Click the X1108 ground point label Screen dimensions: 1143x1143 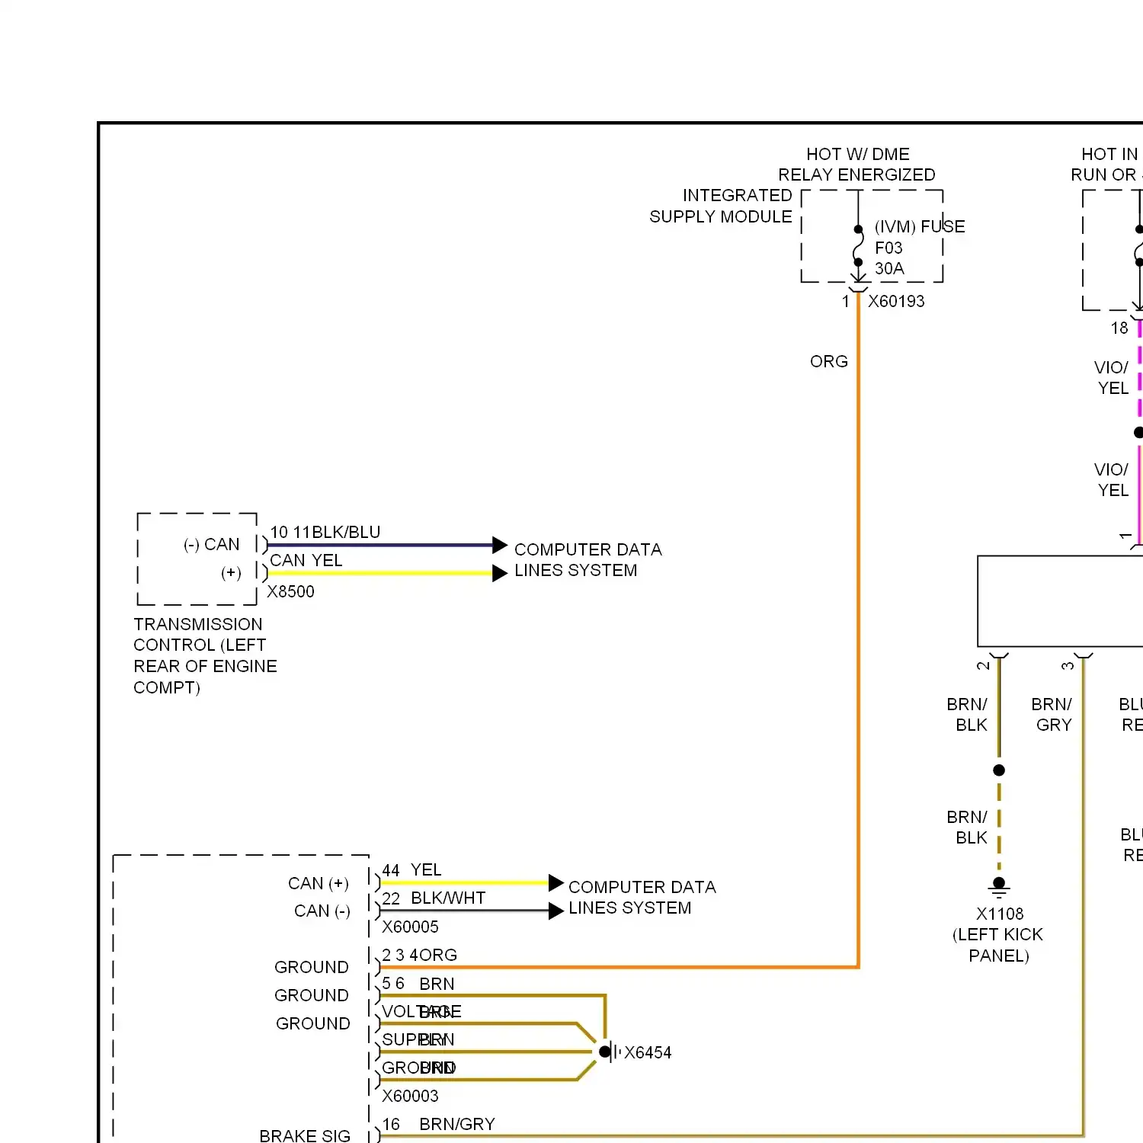pyautogui.click(x=1000, y=914)
